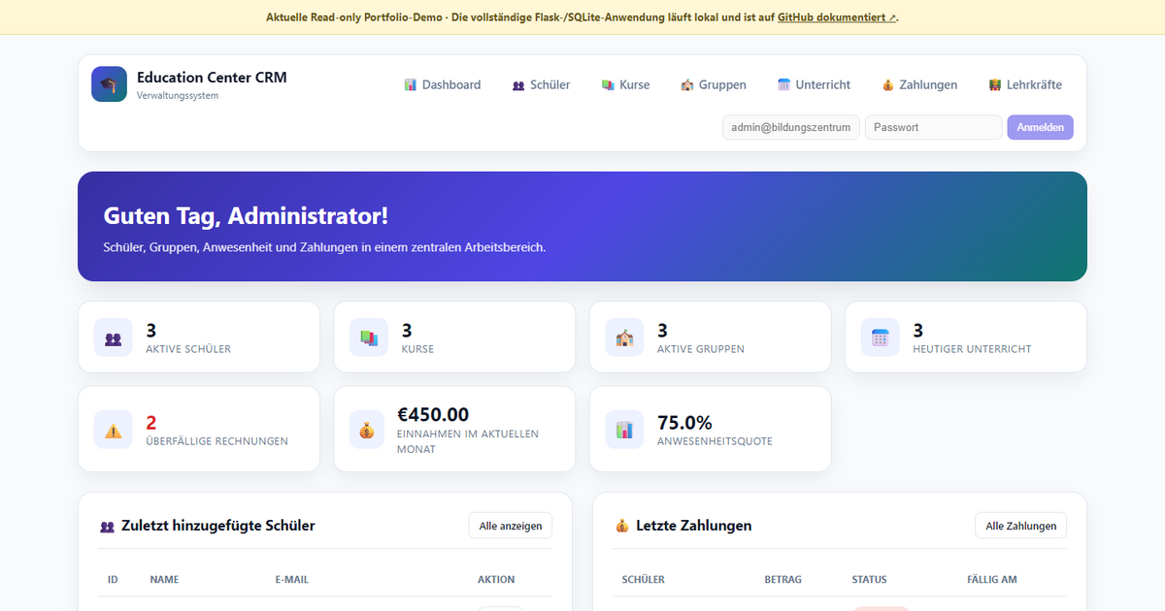Click the Kurse card books icon
Viewport: 1165px width, 611px height.
pyautogui.click(x=369, y=338)
